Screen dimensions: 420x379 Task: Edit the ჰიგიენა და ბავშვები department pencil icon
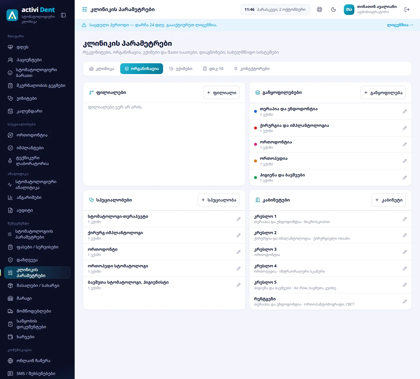tap(405, 178)
